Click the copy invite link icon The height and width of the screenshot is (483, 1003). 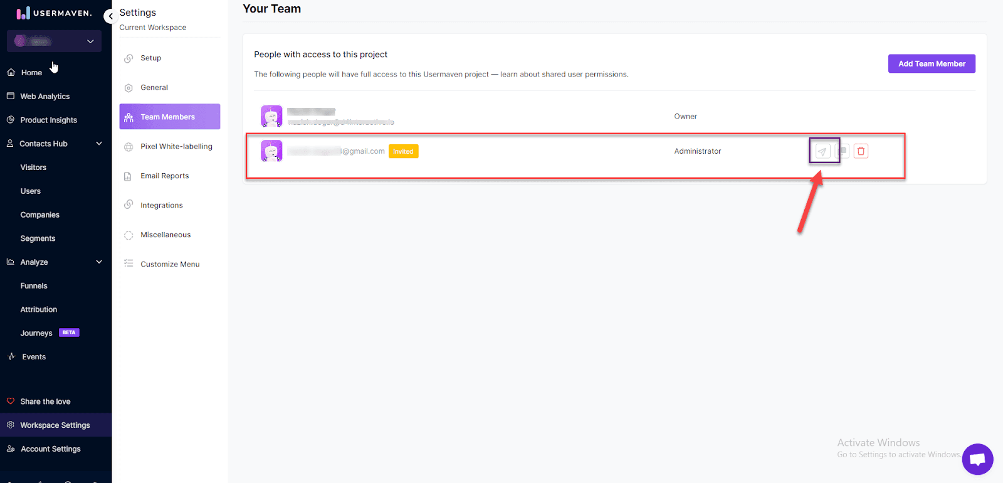[843, 151]
